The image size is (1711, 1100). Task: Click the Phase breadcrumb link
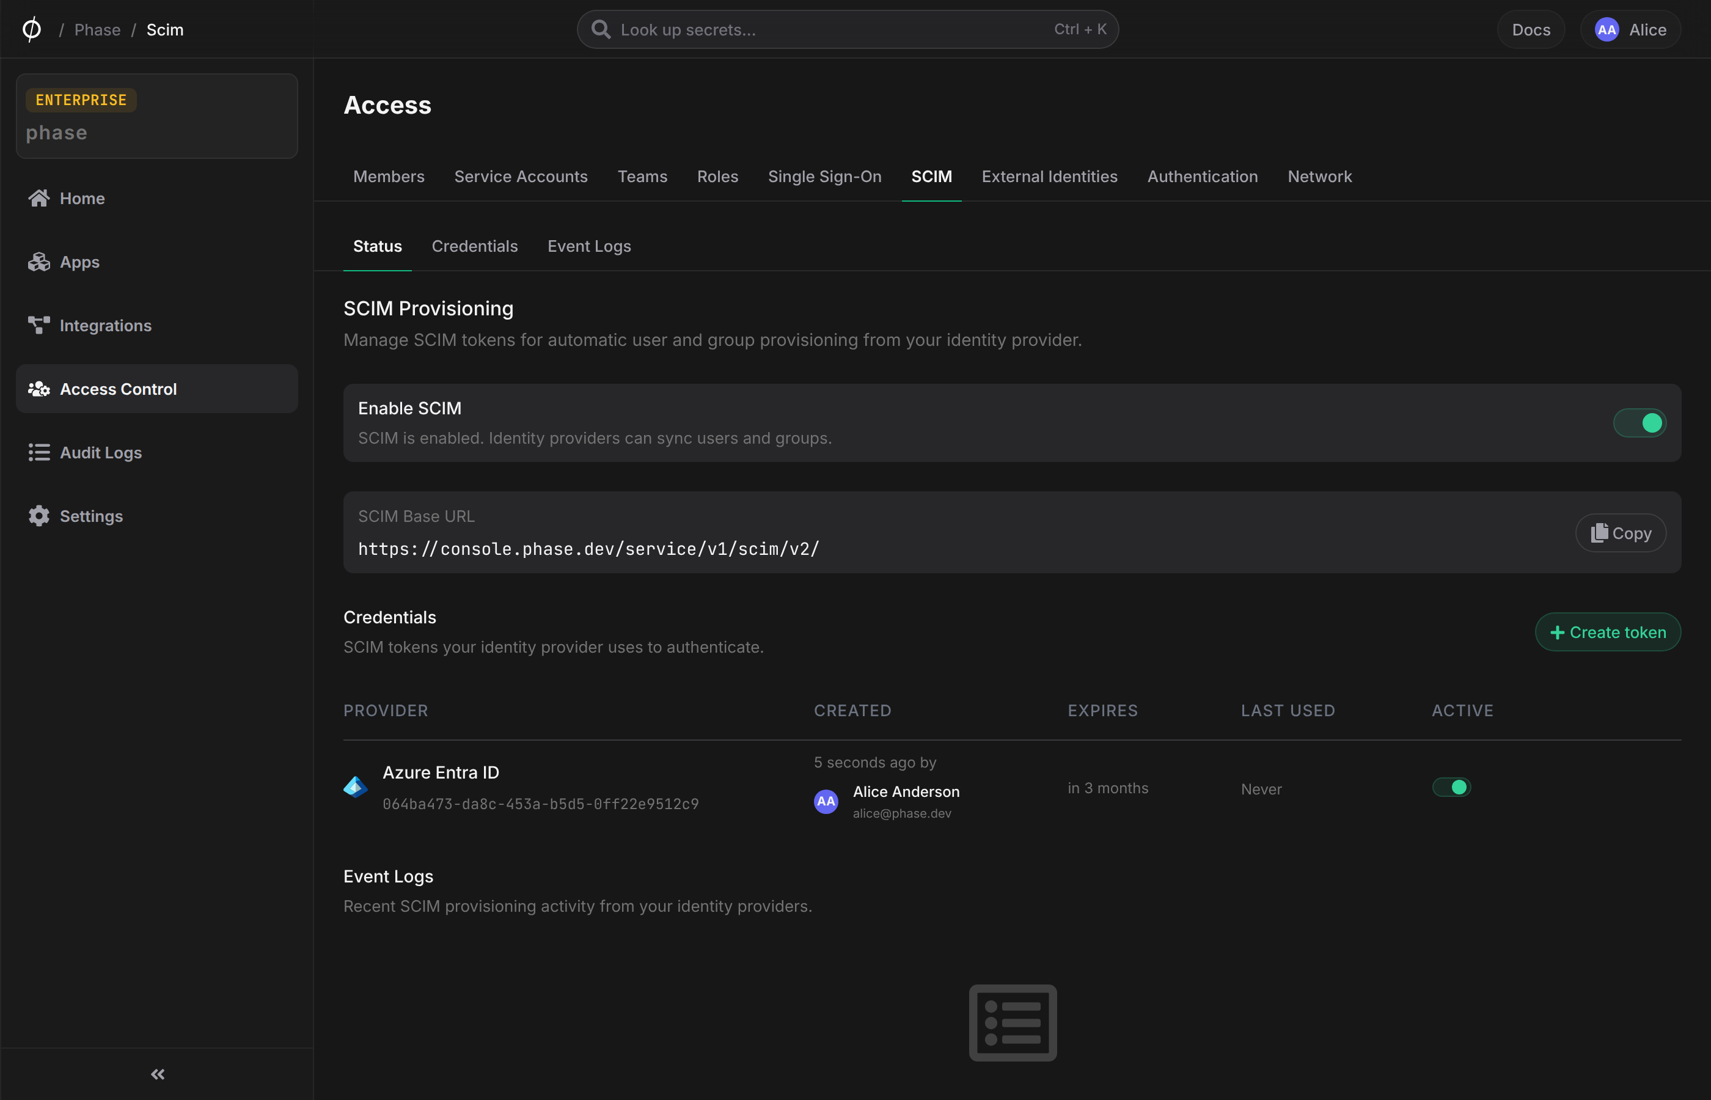(97, 29)
